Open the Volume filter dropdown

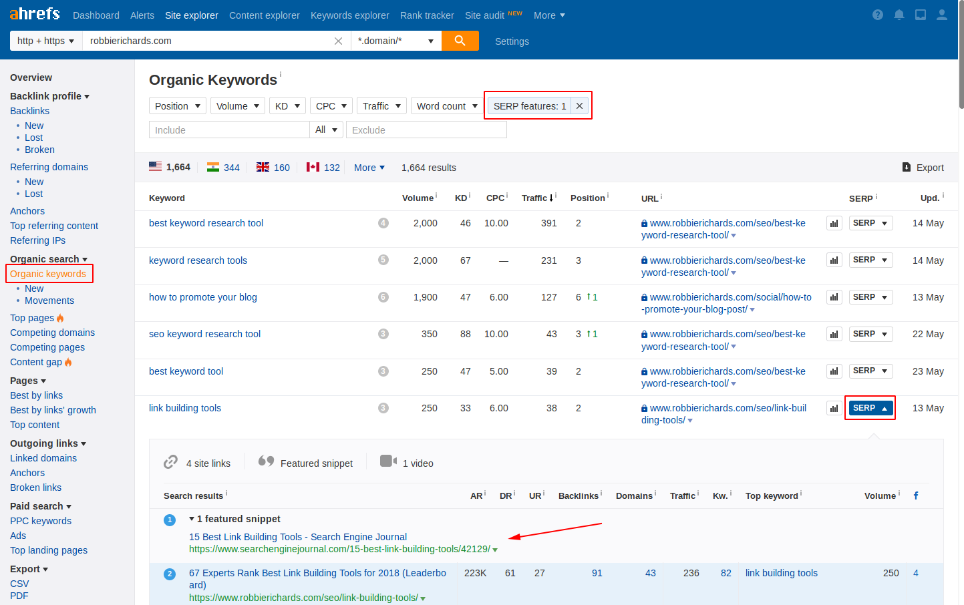[238, 106]
